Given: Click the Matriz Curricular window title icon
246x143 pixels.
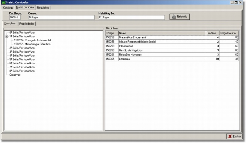Looking at the screenshot, I should [3, 2].
